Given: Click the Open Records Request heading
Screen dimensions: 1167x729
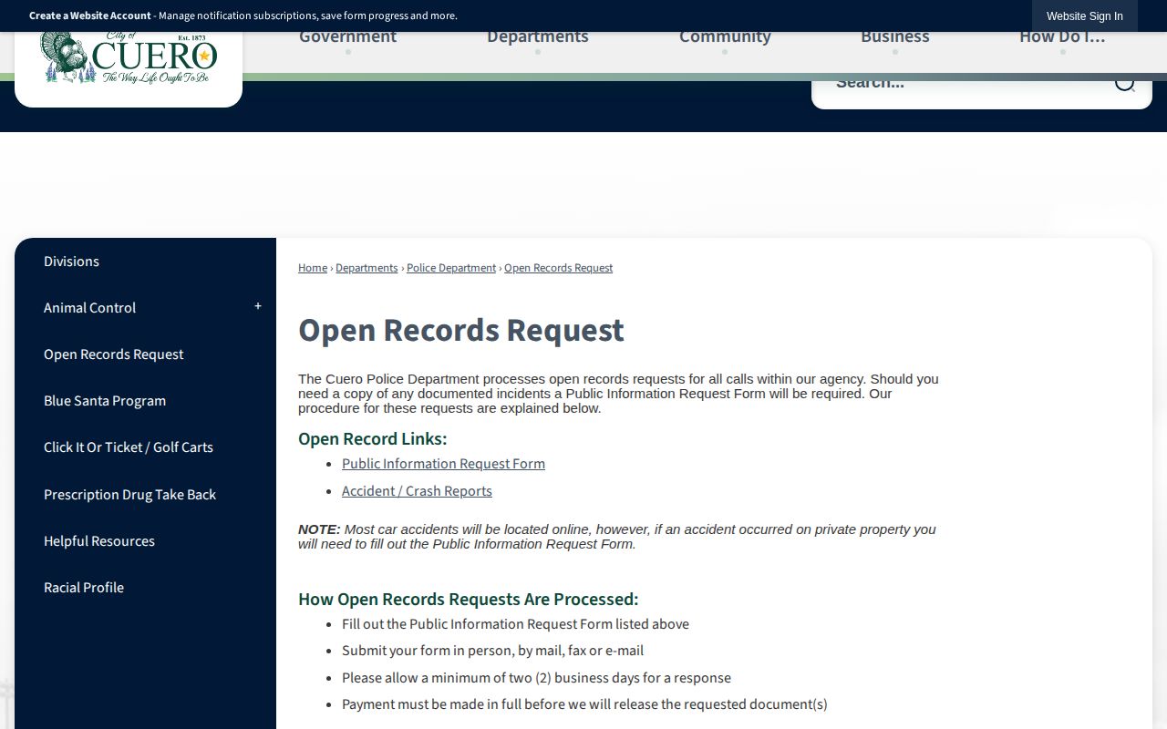Looking at the screenshot, I should coord(461,330).
